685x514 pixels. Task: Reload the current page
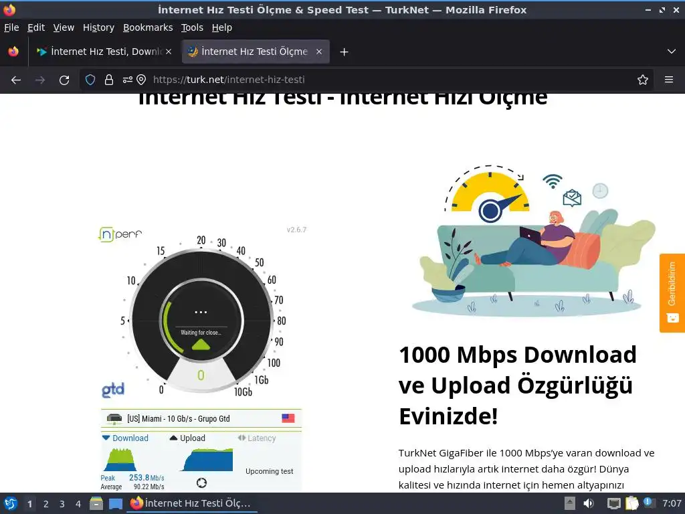[64, 80]
